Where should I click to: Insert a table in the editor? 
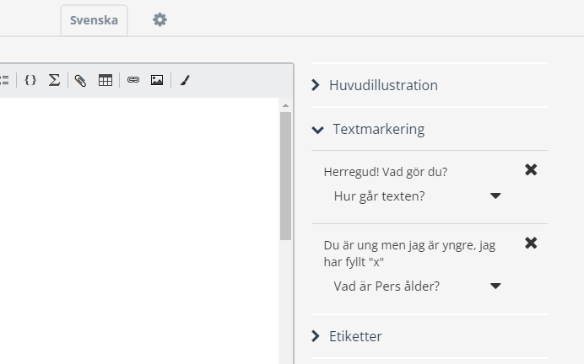(105, 80)
